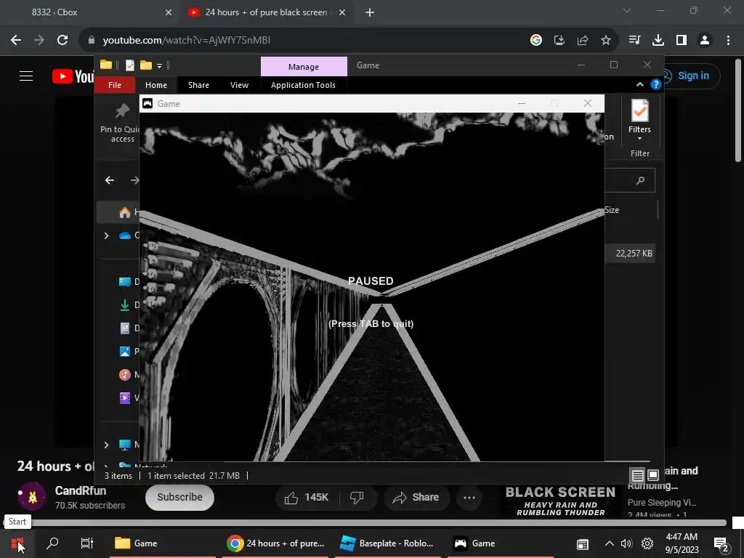Open the File tab in Explorer

[x=115, y=85]
